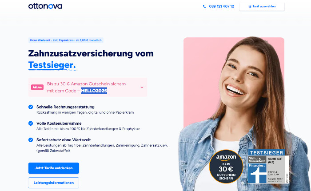Click the underlined Testsieger heading
311x191 pixels.
pos(52,65)
